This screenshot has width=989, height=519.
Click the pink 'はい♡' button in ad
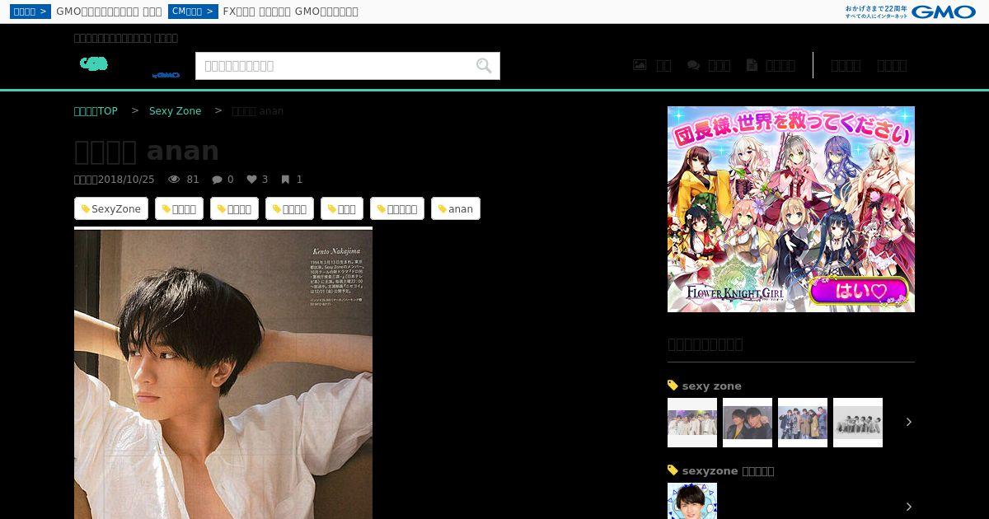click(x=860, y=291)
